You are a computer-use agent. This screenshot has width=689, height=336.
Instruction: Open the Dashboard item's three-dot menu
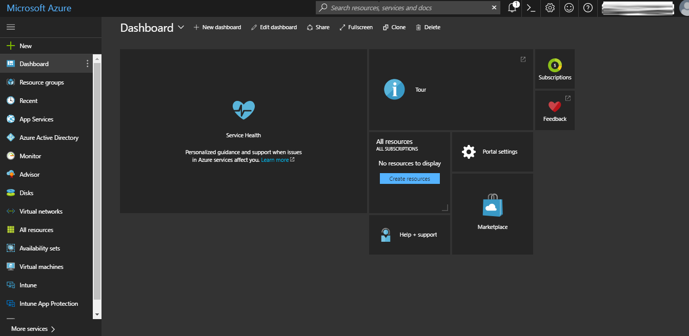(87, 64)
